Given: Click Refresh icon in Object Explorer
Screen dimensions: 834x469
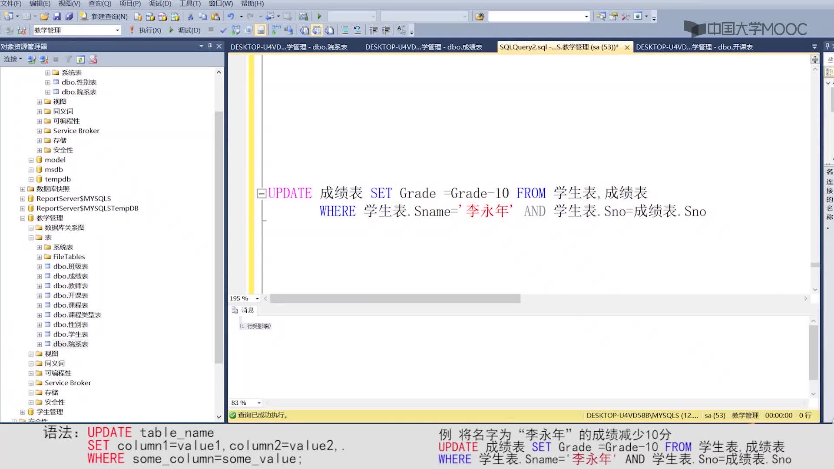Looking at the screenshot, I should [80, 59].
